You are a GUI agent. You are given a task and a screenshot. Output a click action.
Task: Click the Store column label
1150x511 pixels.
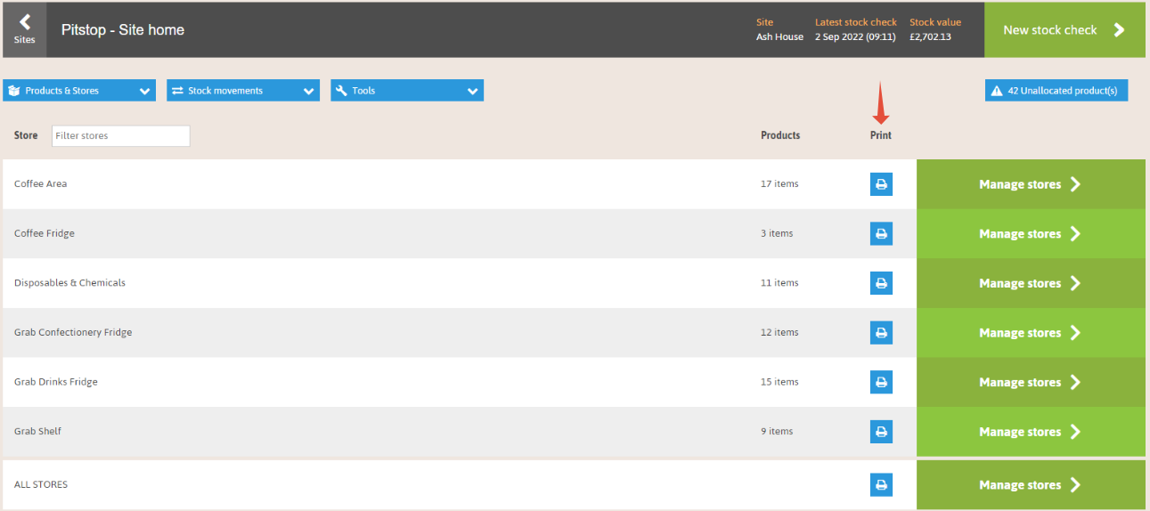26,135
